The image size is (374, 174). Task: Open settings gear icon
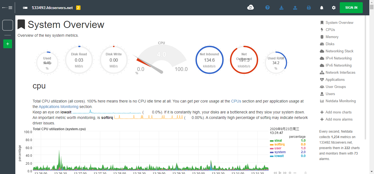(334, 8)
